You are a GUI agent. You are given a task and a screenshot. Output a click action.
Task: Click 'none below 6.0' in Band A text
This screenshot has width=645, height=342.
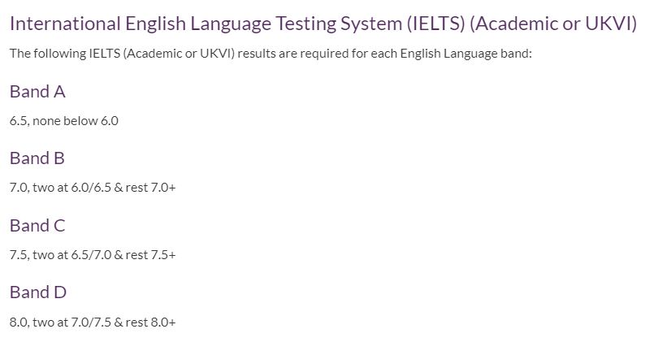point(76,121)
